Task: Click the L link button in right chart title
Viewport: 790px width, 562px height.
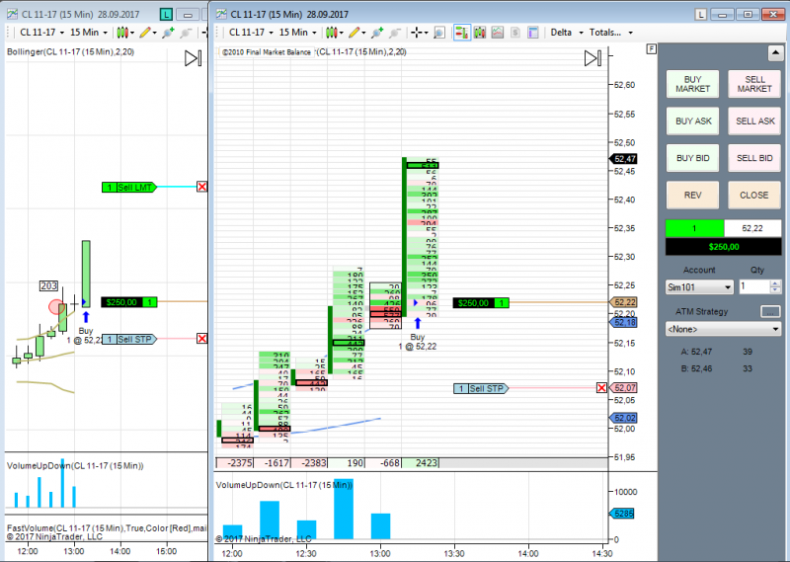Action: pos(701,15)
